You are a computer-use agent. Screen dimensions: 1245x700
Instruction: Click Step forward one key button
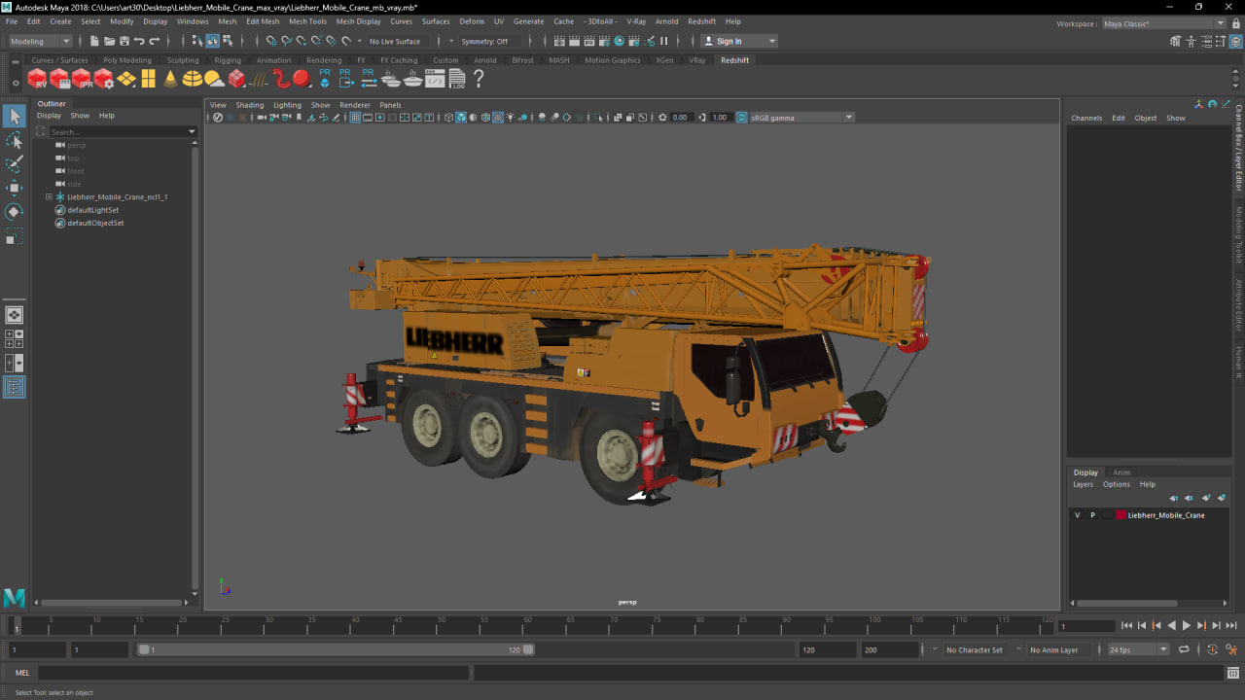click(1201, 626)
